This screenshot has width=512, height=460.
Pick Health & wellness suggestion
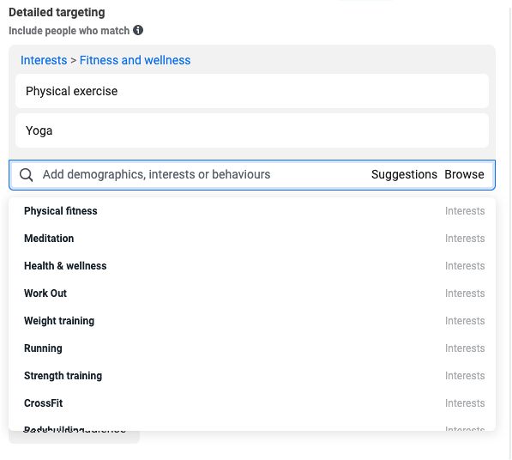pos(252,266)
